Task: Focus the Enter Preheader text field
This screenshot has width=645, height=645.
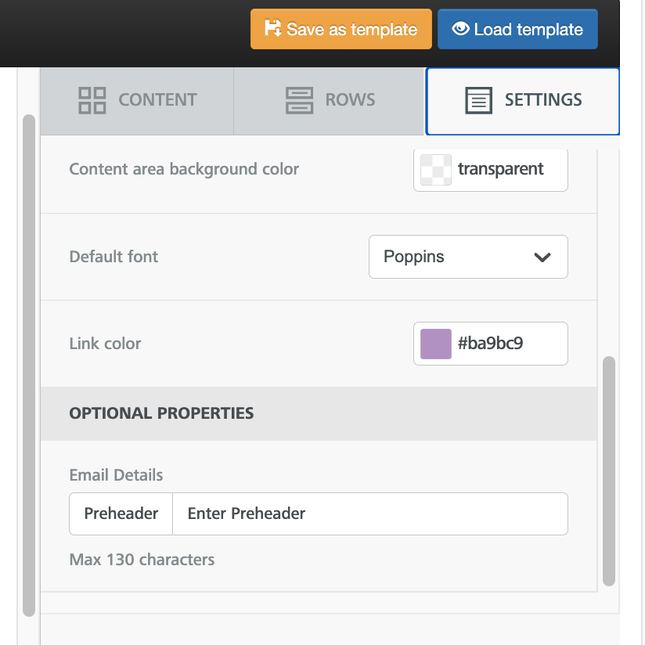Action: tap(369, 513)
